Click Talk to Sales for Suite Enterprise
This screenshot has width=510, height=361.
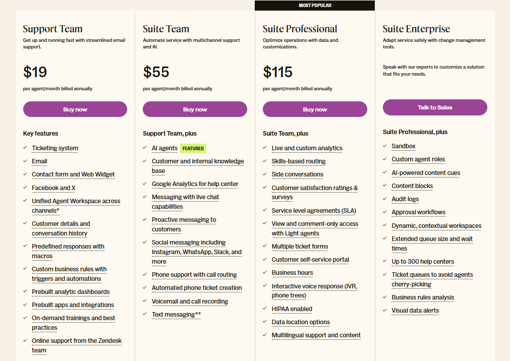(x=434, y=107)
